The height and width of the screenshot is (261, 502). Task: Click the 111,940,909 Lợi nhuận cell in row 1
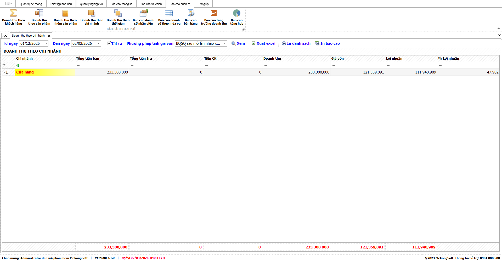pyautogui.click(x=411, y=72)
